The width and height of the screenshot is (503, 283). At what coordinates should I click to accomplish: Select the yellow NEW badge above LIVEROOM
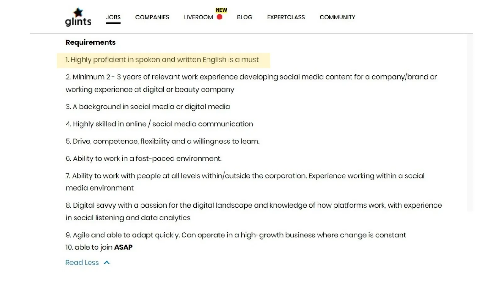(221, 10)
